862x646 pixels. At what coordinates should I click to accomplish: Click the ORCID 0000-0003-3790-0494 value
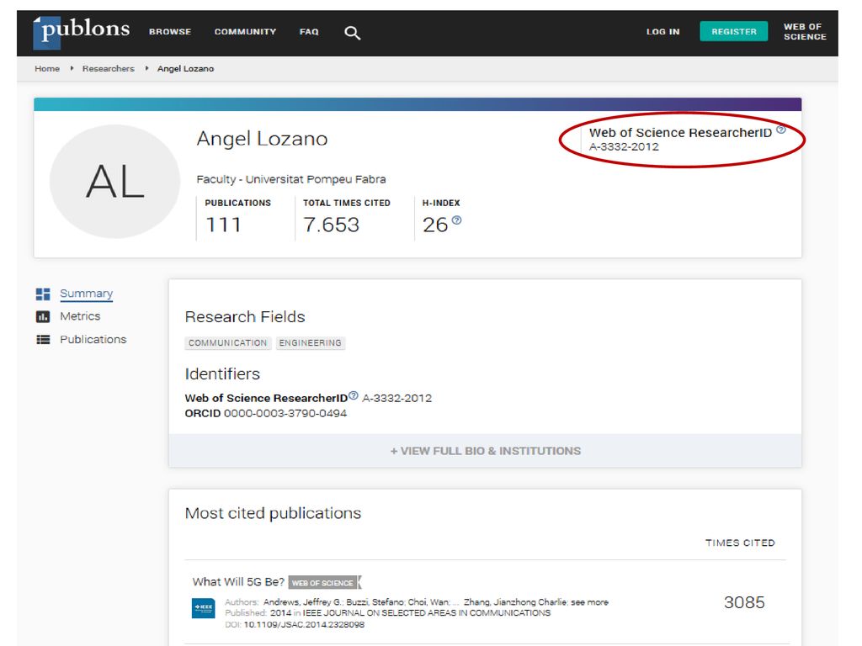pyautogui.click(x=285, y=413)
